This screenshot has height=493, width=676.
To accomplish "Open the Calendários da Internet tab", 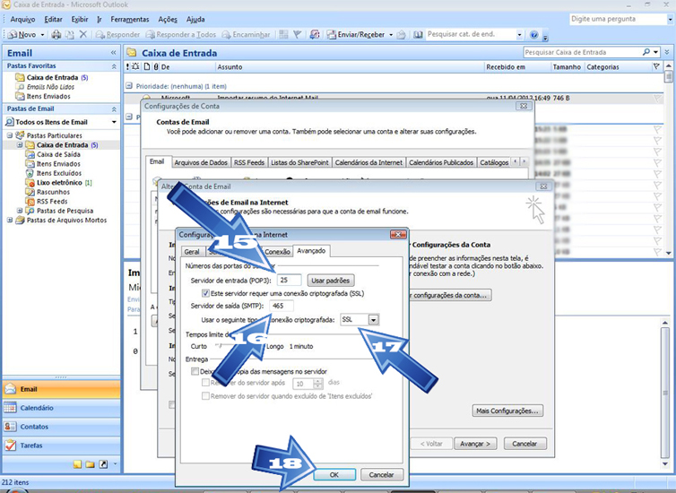I will pos(368,162).
